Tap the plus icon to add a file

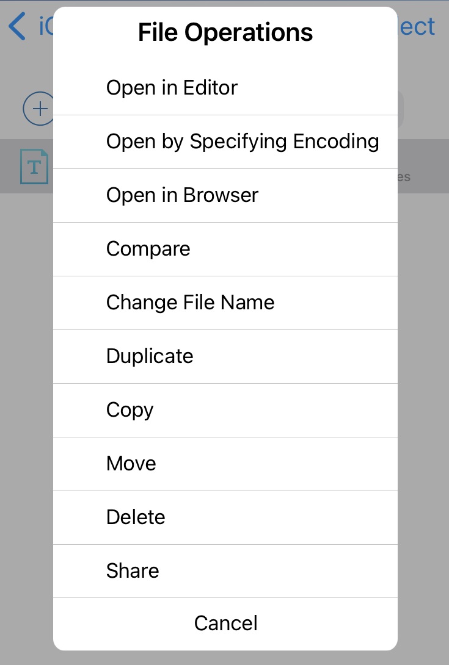[40, 108]
